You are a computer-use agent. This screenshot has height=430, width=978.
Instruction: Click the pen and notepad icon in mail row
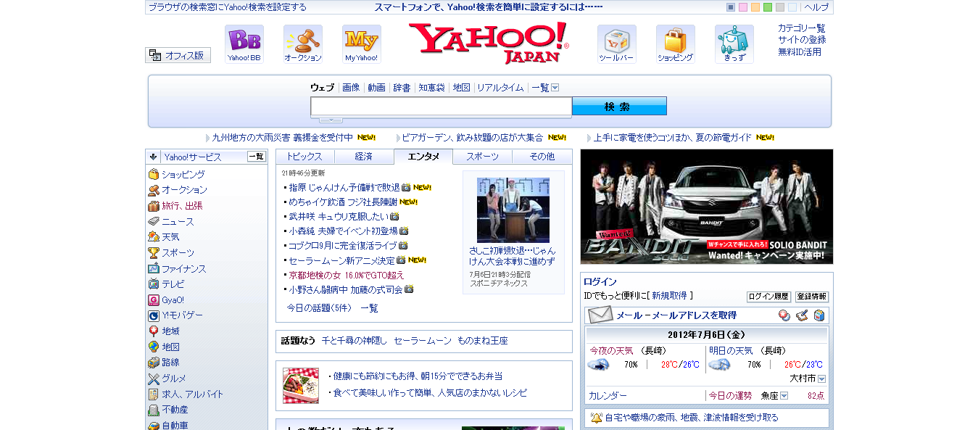(802, 315)
